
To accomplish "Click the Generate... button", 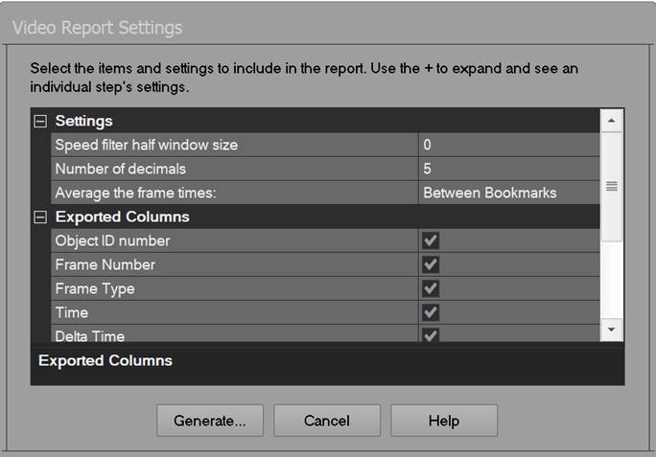I will pyautogui.click(x=210, y=421).
